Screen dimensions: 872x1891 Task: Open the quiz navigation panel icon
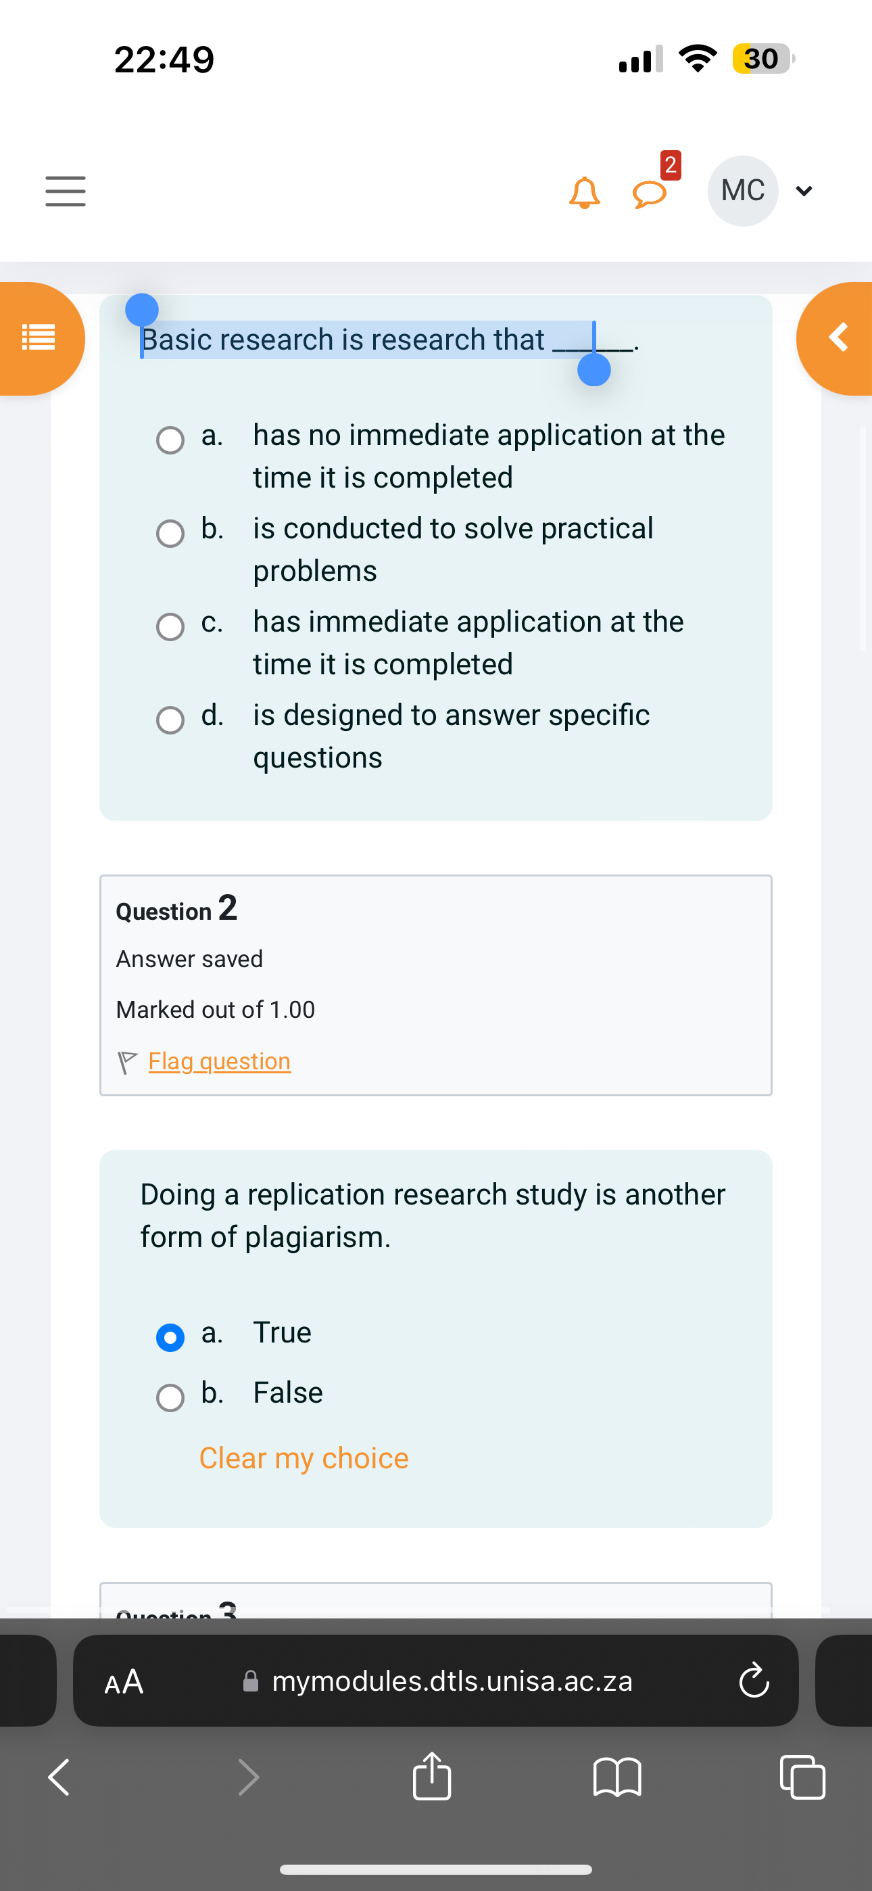[x=39, y=338]
